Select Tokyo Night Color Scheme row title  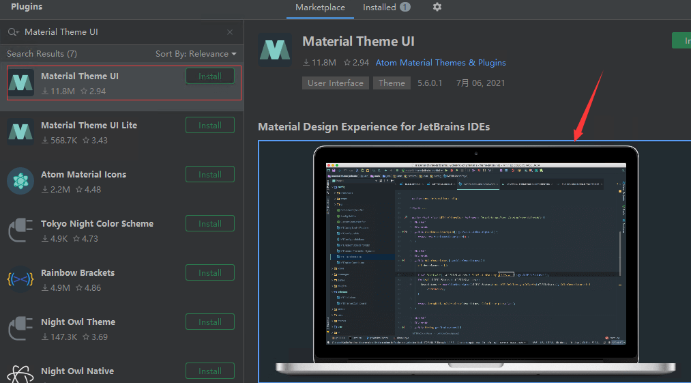click(98, 224)
